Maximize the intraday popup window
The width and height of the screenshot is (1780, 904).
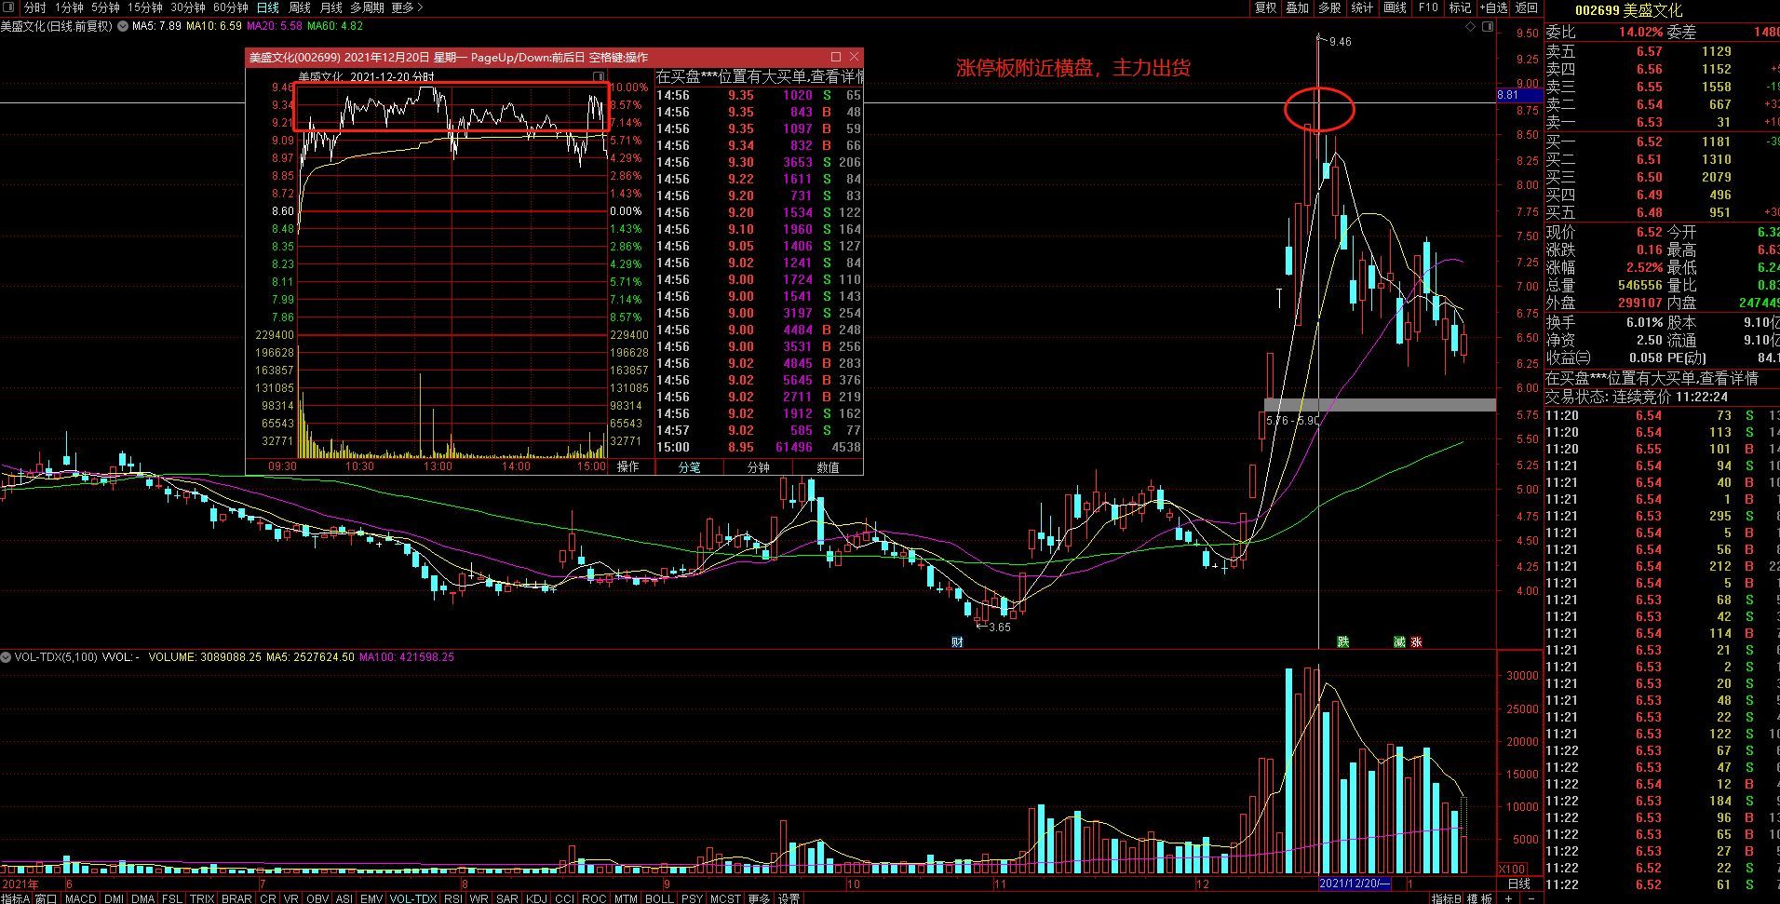click(835, 57)
